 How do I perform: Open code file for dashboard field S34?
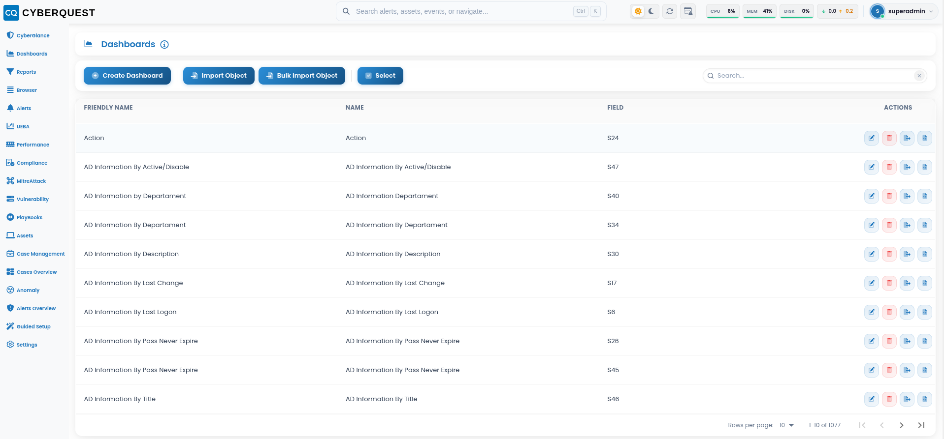tap(925, 225)
